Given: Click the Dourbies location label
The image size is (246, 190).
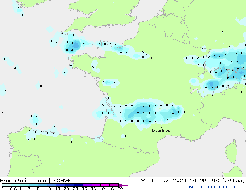Looking at the screenshot, I should click(x=161, y=130).
